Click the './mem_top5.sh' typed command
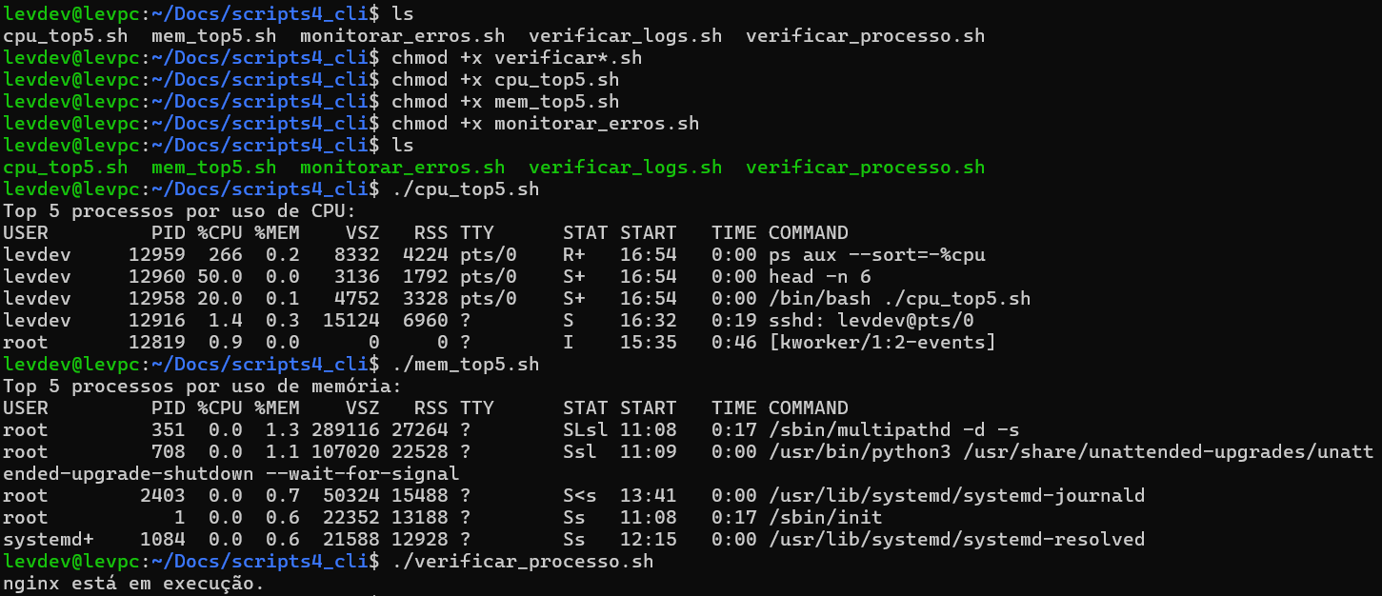The image size is (1382, 596). [x=465, y=365]
